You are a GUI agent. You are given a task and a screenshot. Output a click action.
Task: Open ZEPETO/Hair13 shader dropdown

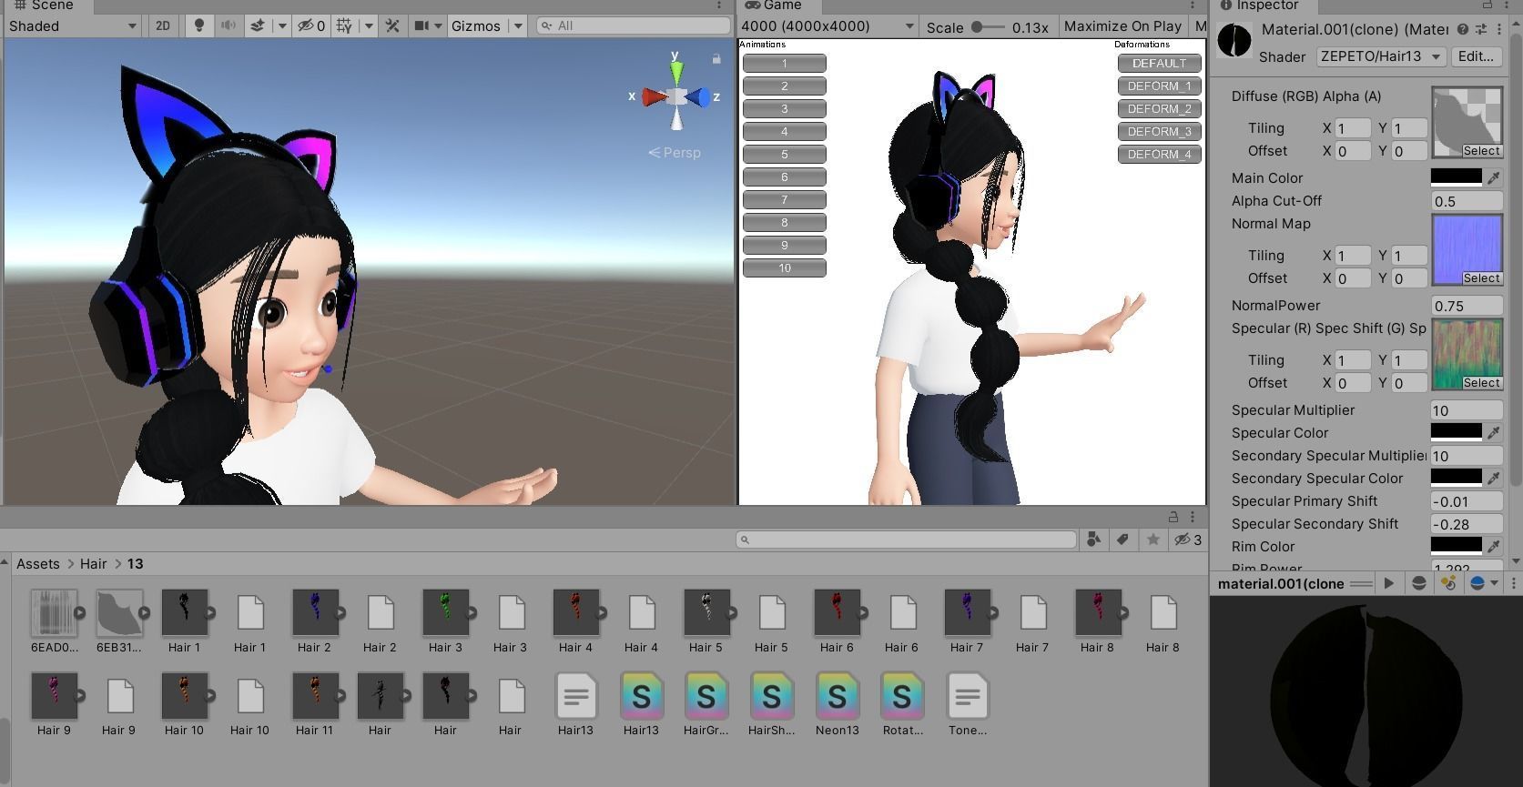point(1381,56)
